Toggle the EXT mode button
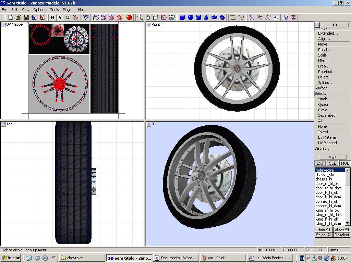The height and width of the screenshot is (263, 351). click(320, 163)
